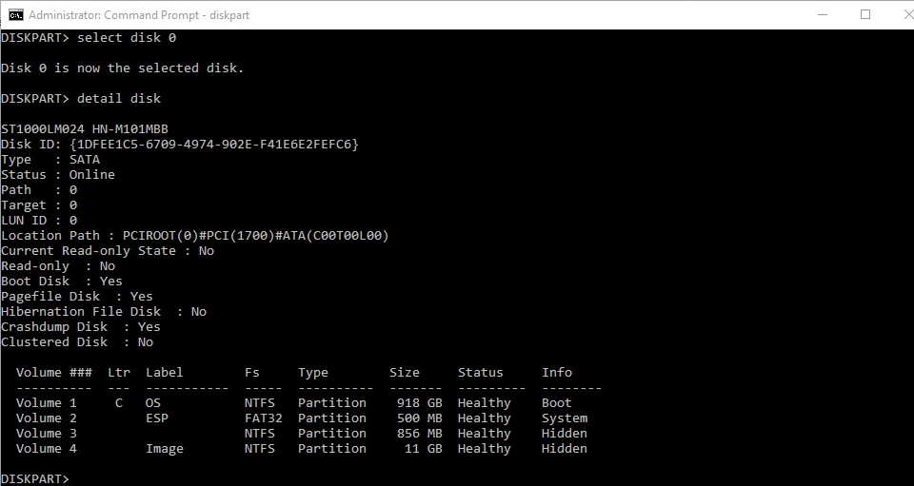Click the '918 GB' size value
The image size is (914, 486).
420,402
